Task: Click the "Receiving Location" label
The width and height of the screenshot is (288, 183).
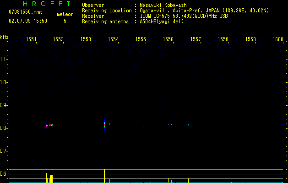Action: coord(107,11)
